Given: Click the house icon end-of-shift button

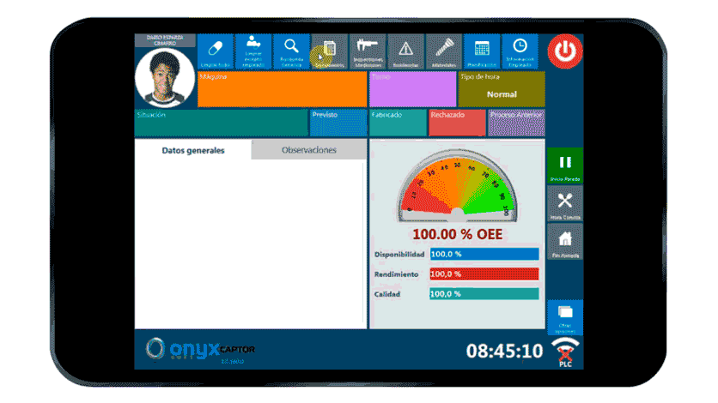Looking at the screenshot, I should [x=565, y=243].
